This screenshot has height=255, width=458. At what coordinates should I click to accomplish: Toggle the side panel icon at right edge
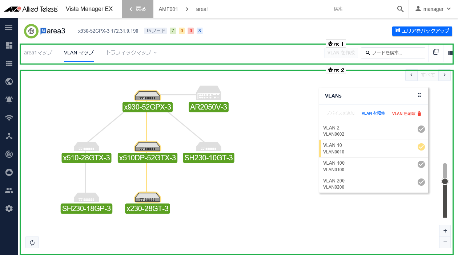click(x=451, y=53)
